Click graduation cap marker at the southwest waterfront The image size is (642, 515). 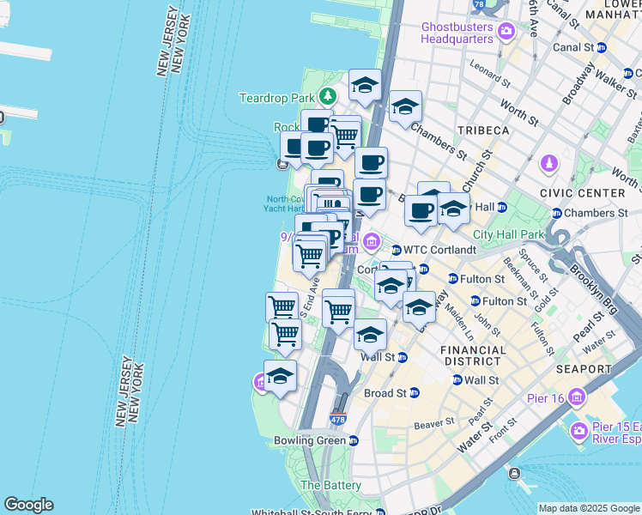pos(280,377)
